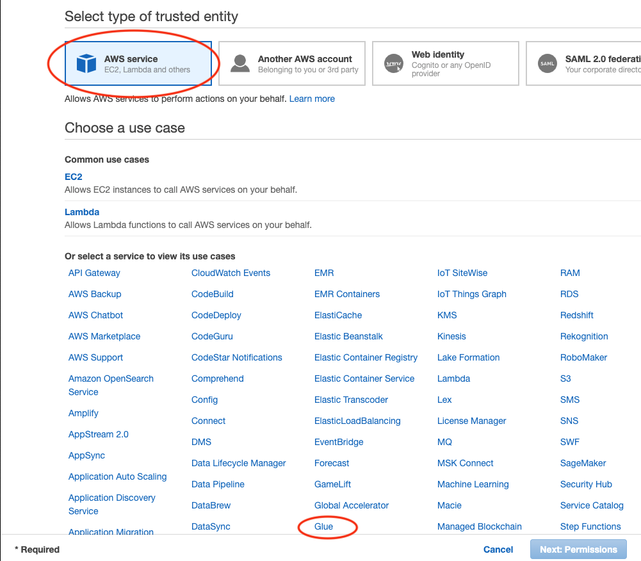Select Elastic Container Registry
Screen dimensions: 641x561
(366, 357)
